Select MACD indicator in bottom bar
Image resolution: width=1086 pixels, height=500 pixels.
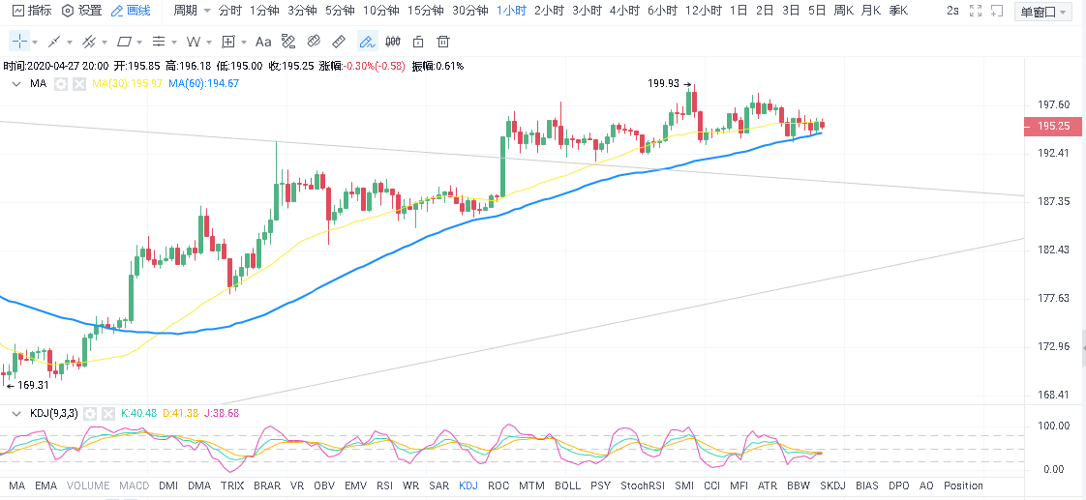[x=134, y=485]
